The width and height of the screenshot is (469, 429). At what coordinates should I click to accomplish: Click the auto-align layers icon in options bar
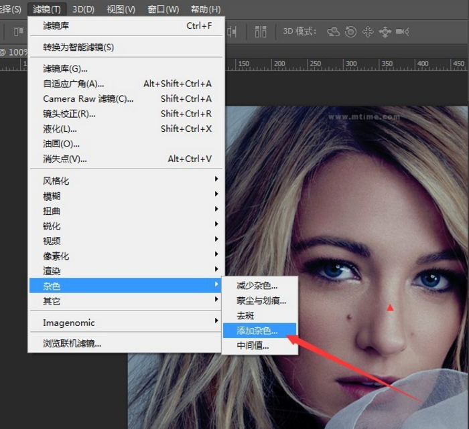[x=261, y=31]
